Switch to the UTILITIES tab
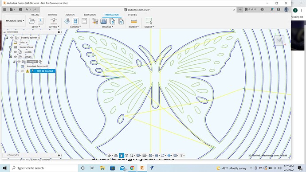The height and width of the screenshot is (172, 306). tap(132, 15)
